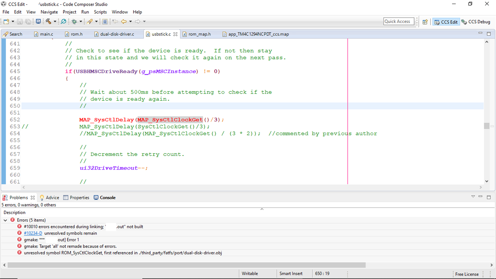Open the Scripts menu
The height and width of the screenshot is (279, 496).
pos(100,12)
